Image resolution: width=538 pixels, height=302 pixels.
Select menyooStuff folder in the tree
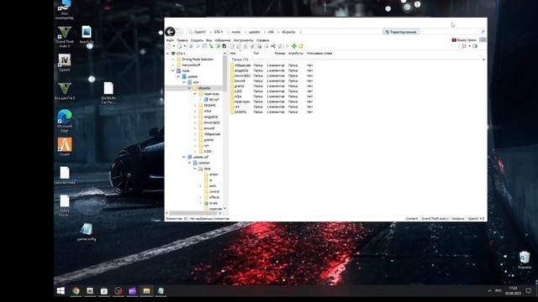[191, 65]
